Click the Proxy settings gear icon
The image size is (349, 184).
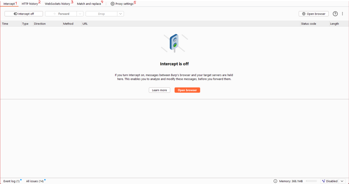(x=112, y=4)
